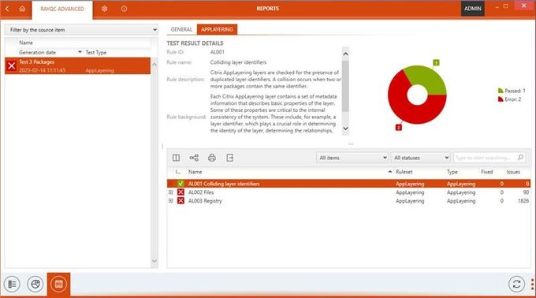This screenshot has width=536, height=298.
Task: Select the Test 3 Packages report
Action: [x=77, y=65]
